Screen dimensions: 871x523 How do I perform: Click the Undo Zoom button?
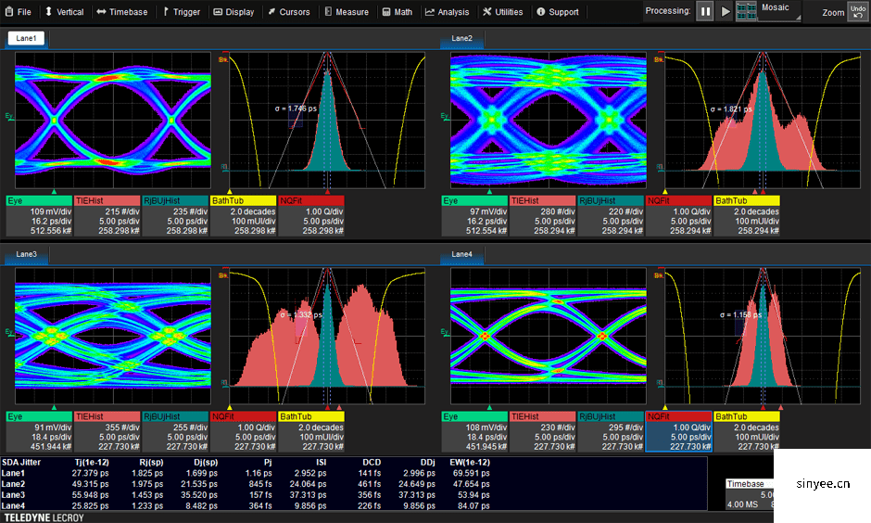pos(859,11)
